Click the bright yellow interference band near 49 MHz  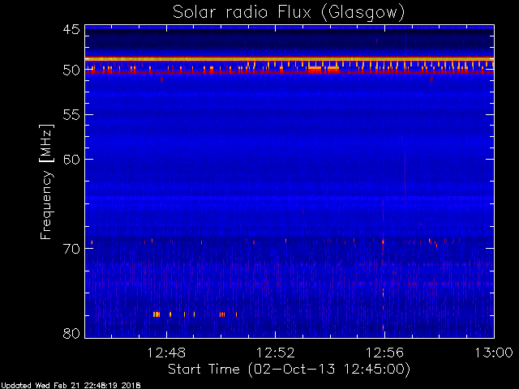click(290, 59)
